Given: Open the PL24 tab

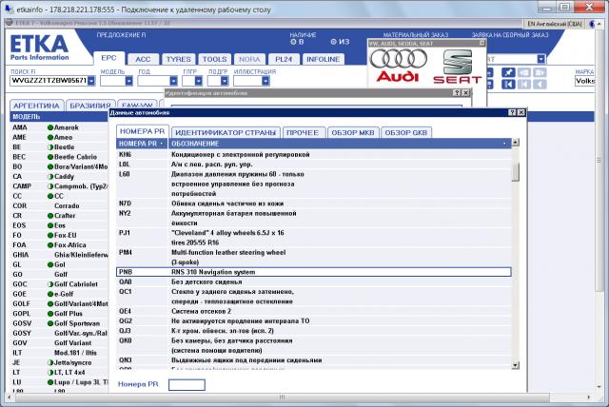Looking at the screenshot, I should [x=284, y=59].
